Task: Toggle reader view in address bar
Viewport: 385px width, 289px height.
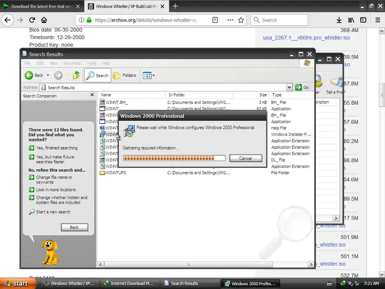Action: tap(215, 20)
